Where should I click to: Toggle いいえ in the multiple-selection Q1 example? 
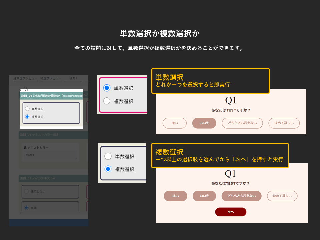204,196
